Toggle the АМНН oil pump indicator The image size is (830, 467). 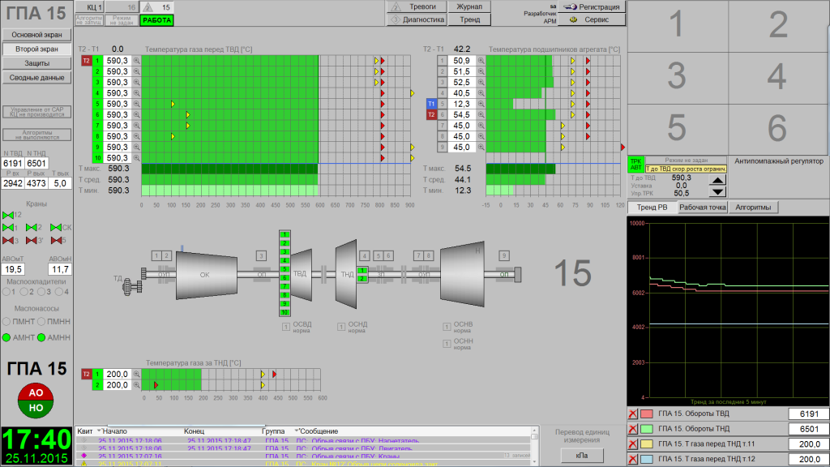click(x=41, y=337)
